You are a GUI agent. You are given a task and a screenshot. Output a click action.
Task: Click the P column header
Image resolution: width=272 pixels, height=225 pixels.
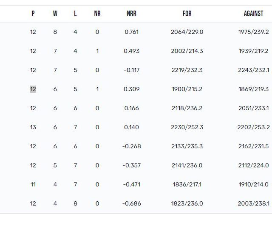click(33, 14)
